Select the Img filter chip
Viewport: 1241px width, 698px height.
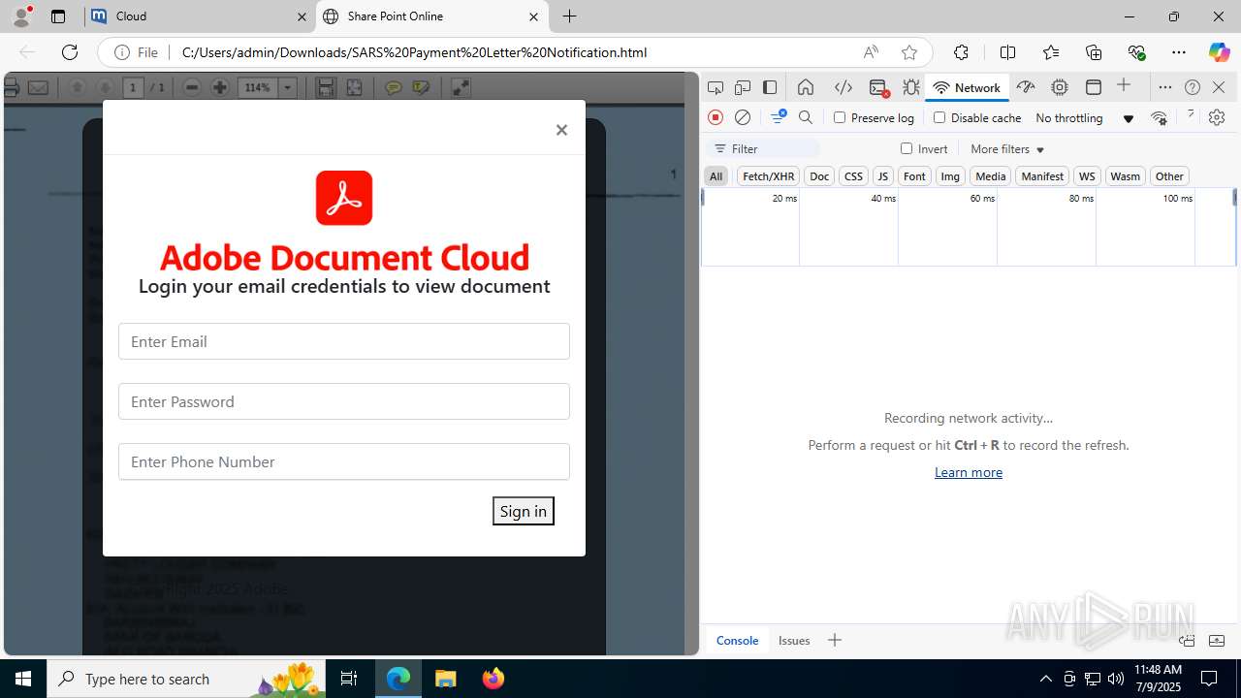(x=950, y=176)
